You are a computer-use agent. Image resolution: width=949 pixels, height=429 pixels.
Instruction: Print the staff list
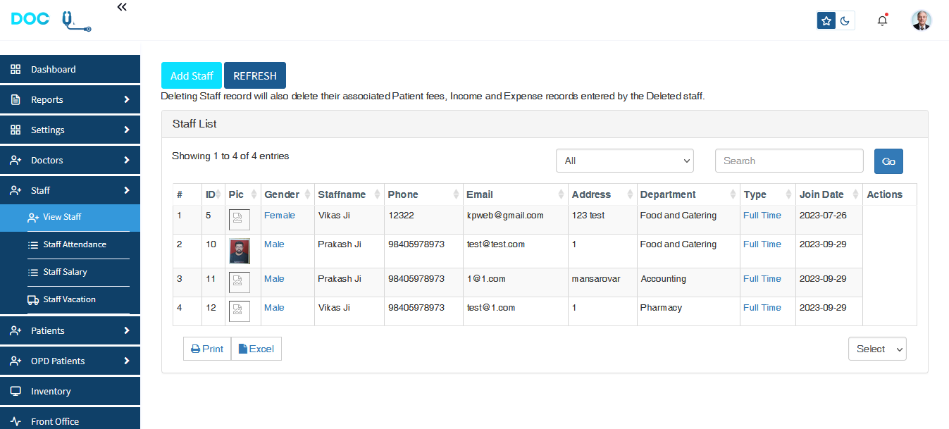point(207,349)
